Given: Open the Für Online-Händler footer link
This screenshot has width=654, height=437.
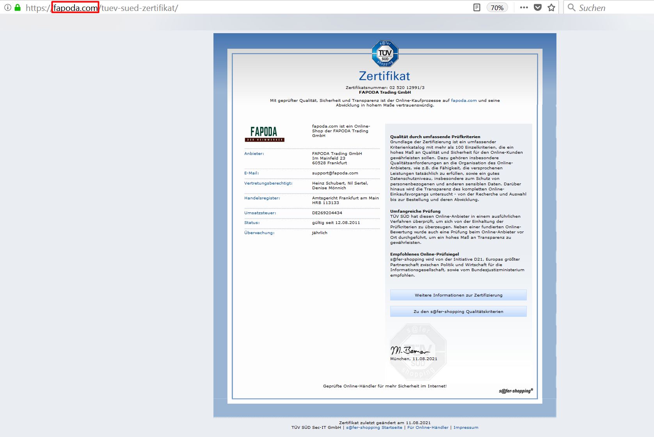Looking at the screenshot, I should point(428,428).
